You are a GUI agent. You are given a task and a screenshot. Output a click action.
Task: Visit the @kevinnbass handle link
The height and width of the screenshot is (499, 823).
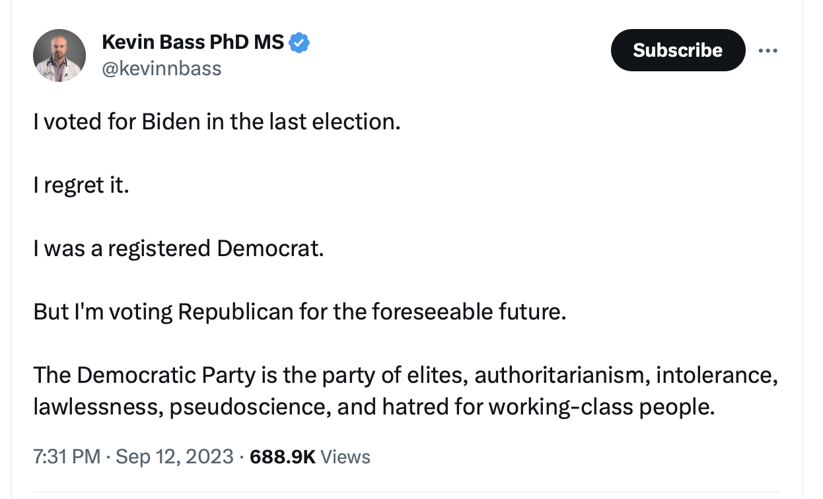tap(162, 69)
